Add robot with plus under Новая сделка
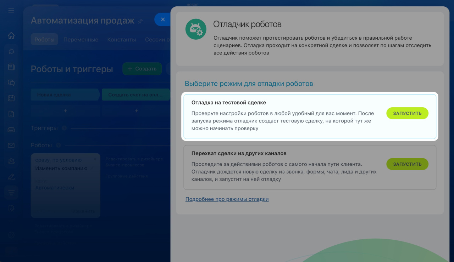 pyautogui.click(x=65, y=111)
